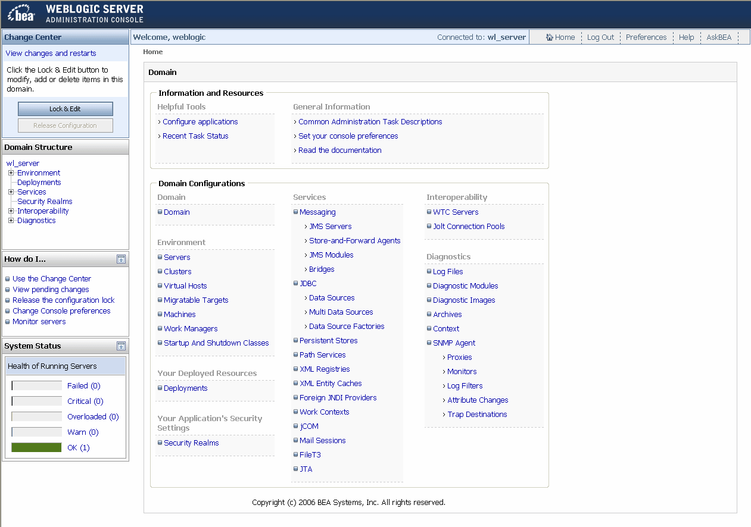
Task: Click the Failed (0) server health link
Action: (x=83, y=386)
